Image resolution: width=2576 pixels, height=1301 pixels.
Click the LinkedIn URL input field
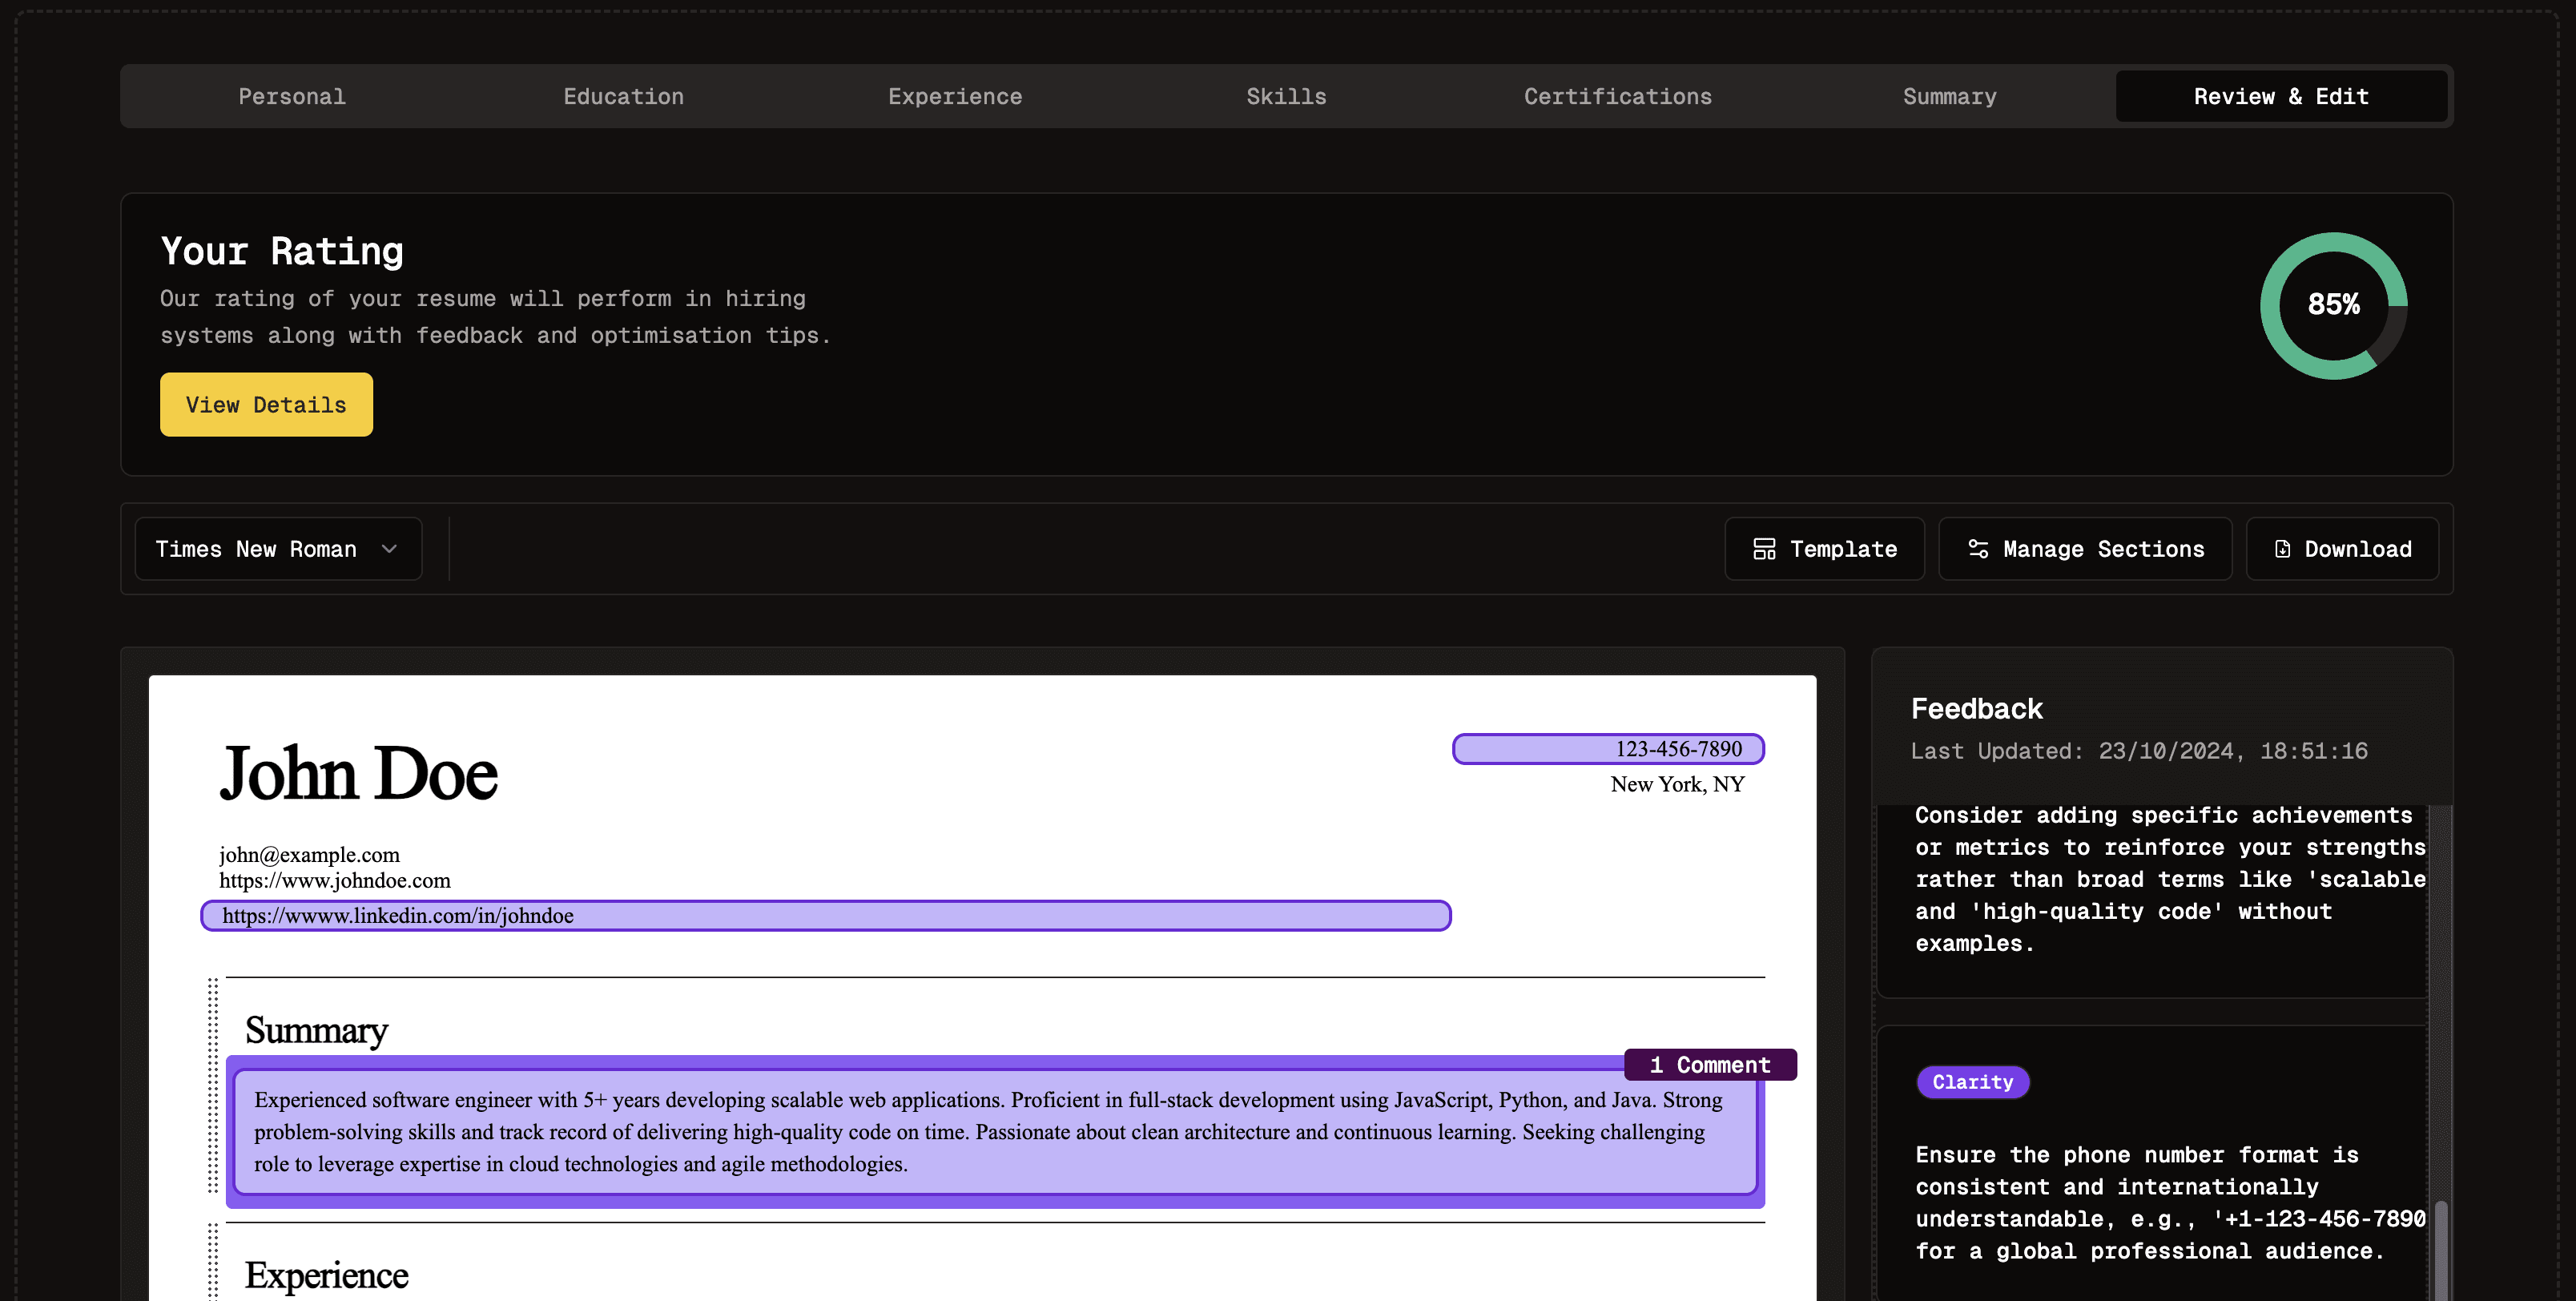point(826,914)
